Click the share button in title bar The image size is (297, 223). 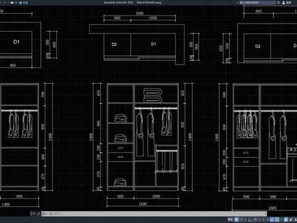(23, 2)
